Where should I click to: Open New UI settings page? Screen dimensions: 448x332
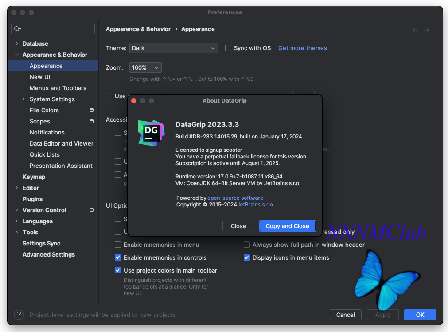point(40,77)
